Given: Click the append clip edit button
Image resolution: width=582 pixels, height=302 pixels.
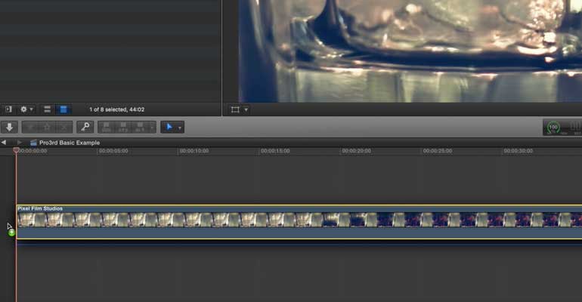Looking at the screenshot, I should click(140, 127).
